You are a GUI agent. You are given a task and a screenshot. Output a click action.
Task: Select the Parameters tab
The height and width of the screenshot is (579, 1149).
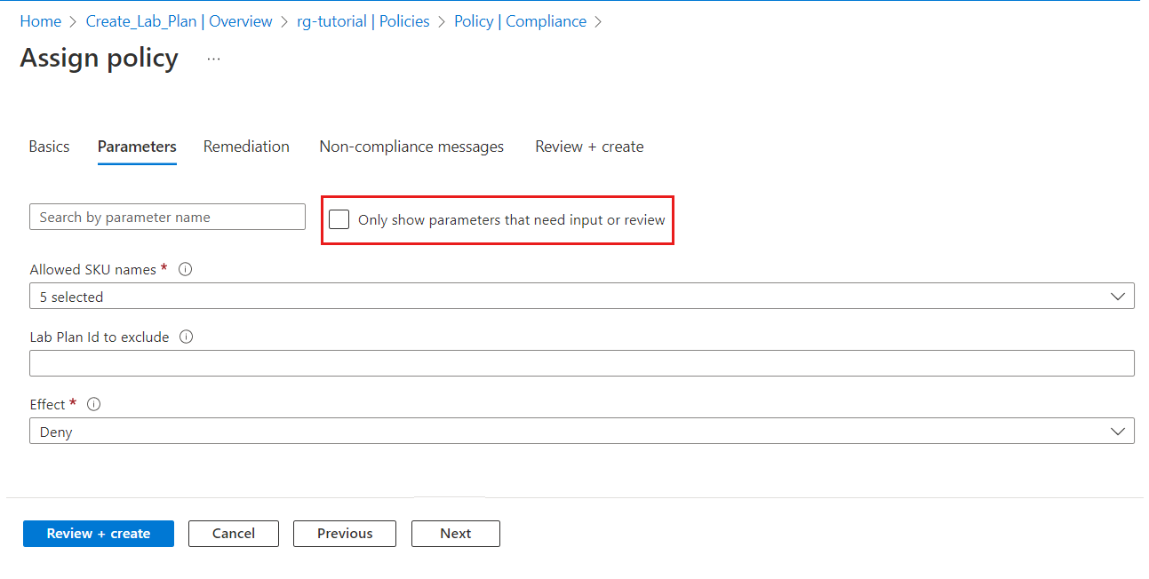137,147
